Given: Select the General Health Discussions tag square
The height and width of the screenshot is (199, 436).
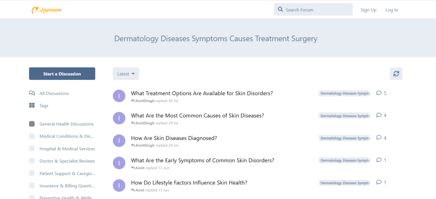Looking at the screenshot, I should pyautogui.click(x=32, y=124).
